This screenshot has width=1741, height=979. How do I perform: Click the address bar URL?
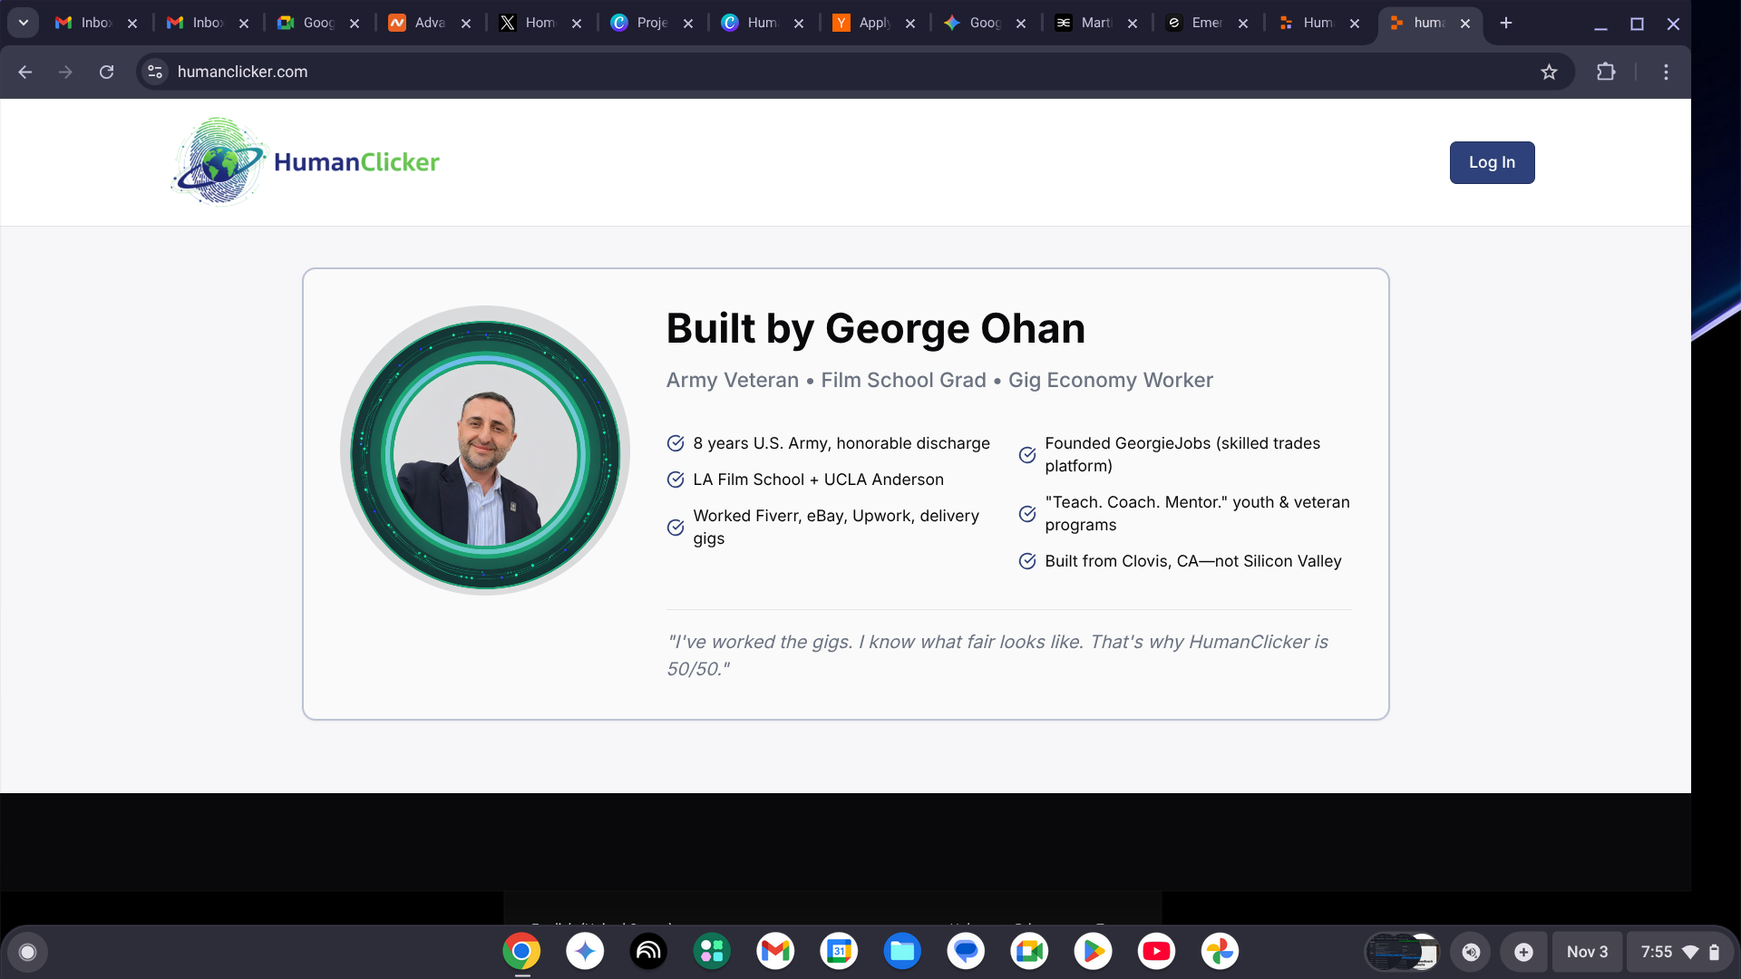coord(243,72)
